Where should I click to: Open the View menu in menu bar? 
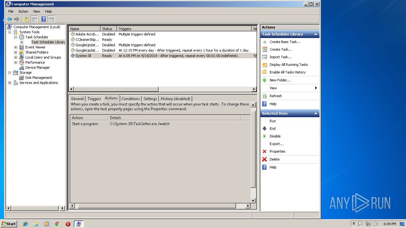36,11
